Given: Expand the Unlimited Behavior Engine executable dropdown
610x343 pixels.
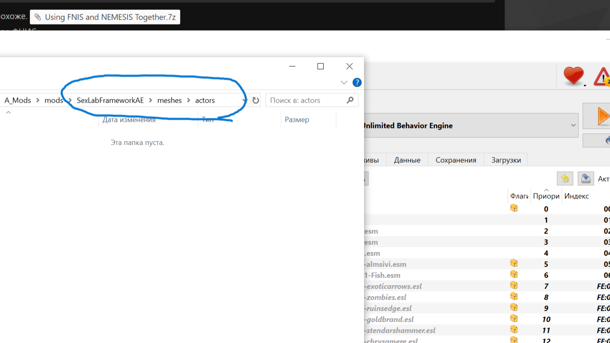Looking at the screenshot, I should pos(573,126).
